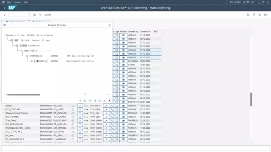Cancel the dialog with the red X
This screenshot has width=271, height=152.
(109, 100)
